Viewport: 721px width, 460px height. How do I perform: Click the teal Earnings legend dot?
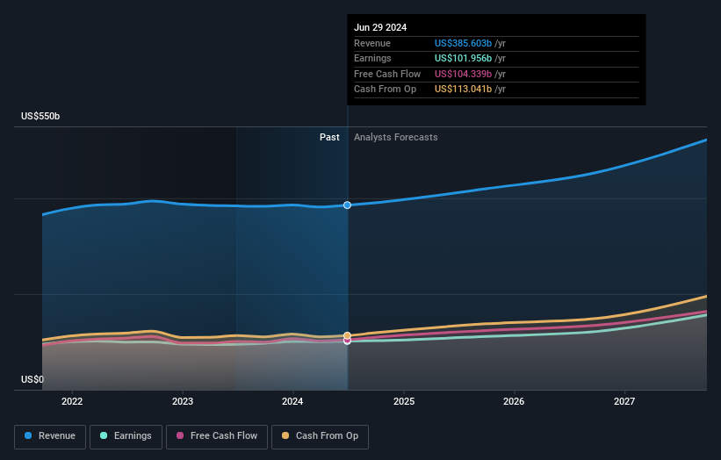104,435
